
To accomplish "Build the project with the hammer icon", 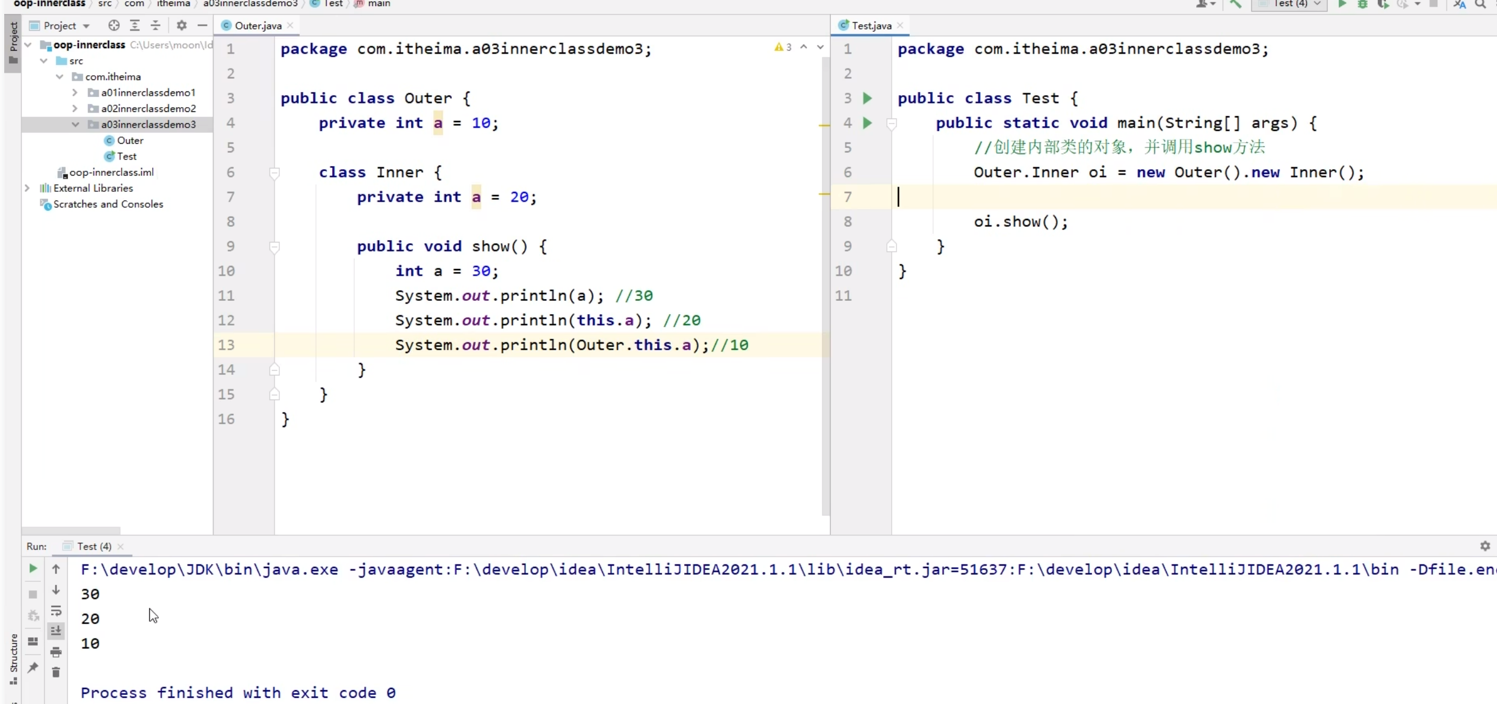I will click(x=1235, y=5).
